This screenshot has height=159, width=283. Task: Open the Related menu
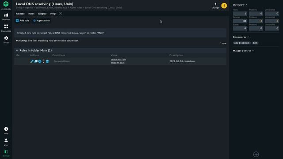pyautogui.click(x=20, y=14)
